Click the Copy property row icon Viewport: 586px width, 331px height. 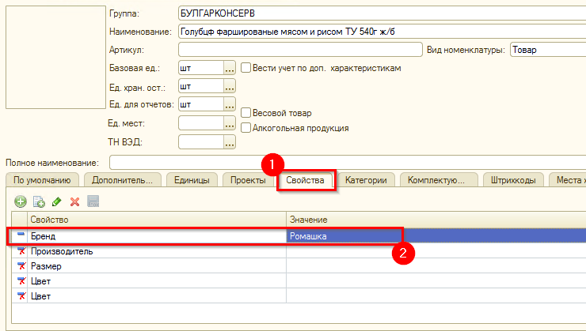tap(39, 203)
